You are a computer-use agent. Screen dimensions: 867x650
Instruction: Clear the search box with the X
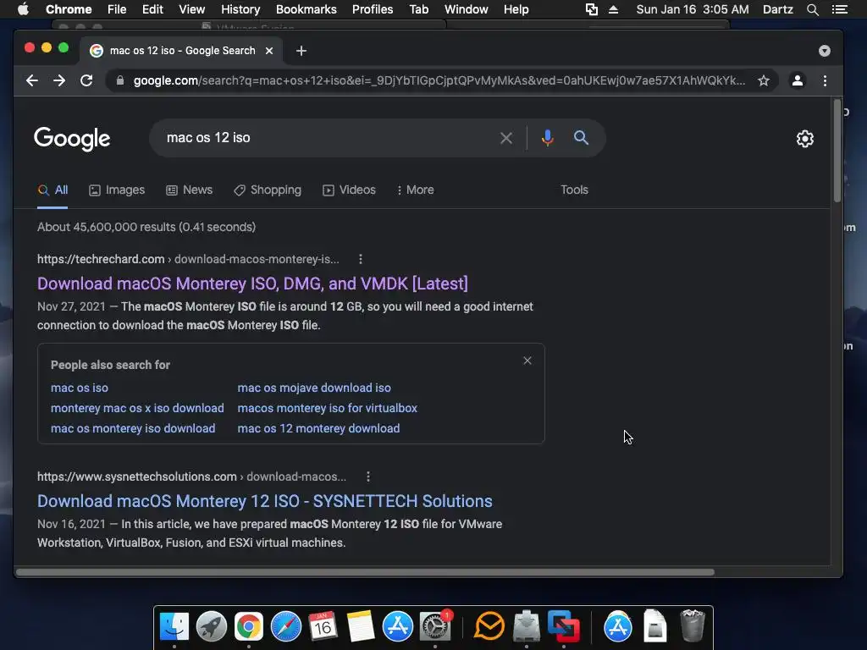pyautogui.click(x=506, y=138)
